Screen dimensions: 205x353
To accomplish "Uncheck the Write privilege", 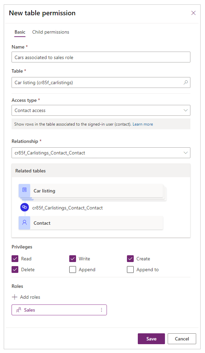I will (x=72, y=259).
